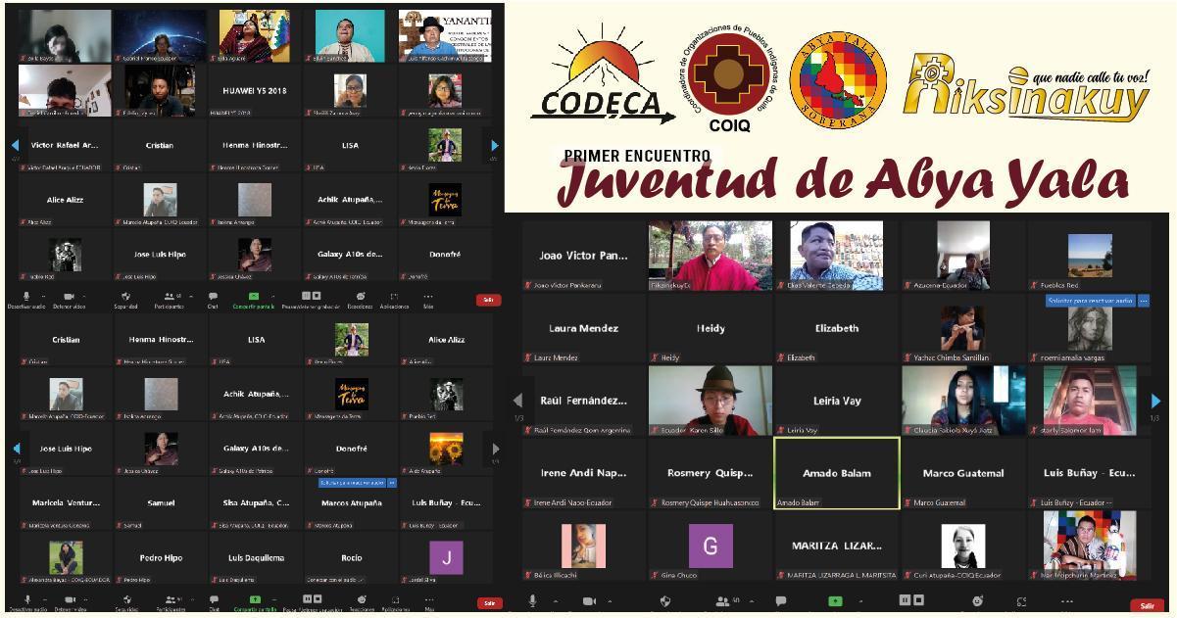Open security shield icon in right Zoom toolbar

(665, 601)
